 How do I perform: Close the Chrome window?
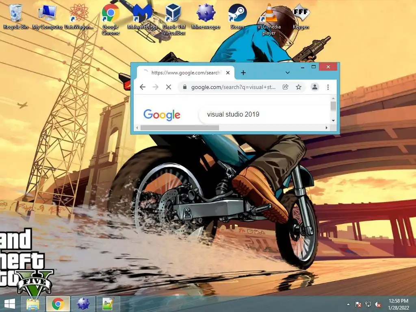[328, 67]
